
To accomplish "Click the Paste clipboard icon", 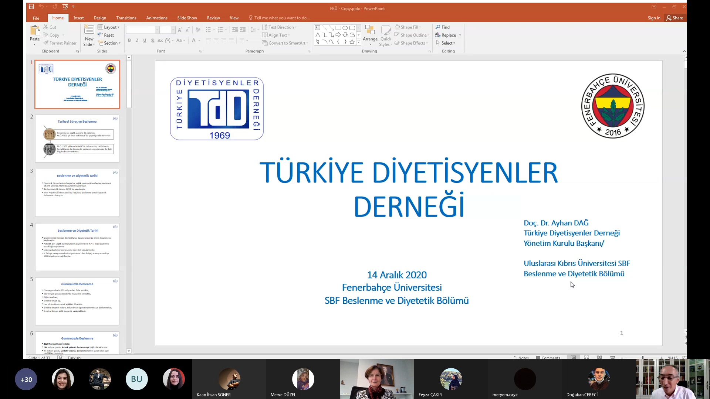I will coord(35,31).
